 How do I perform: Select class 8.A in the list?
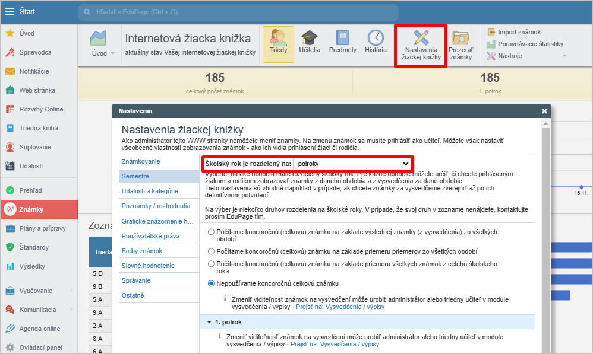(98, 339)
